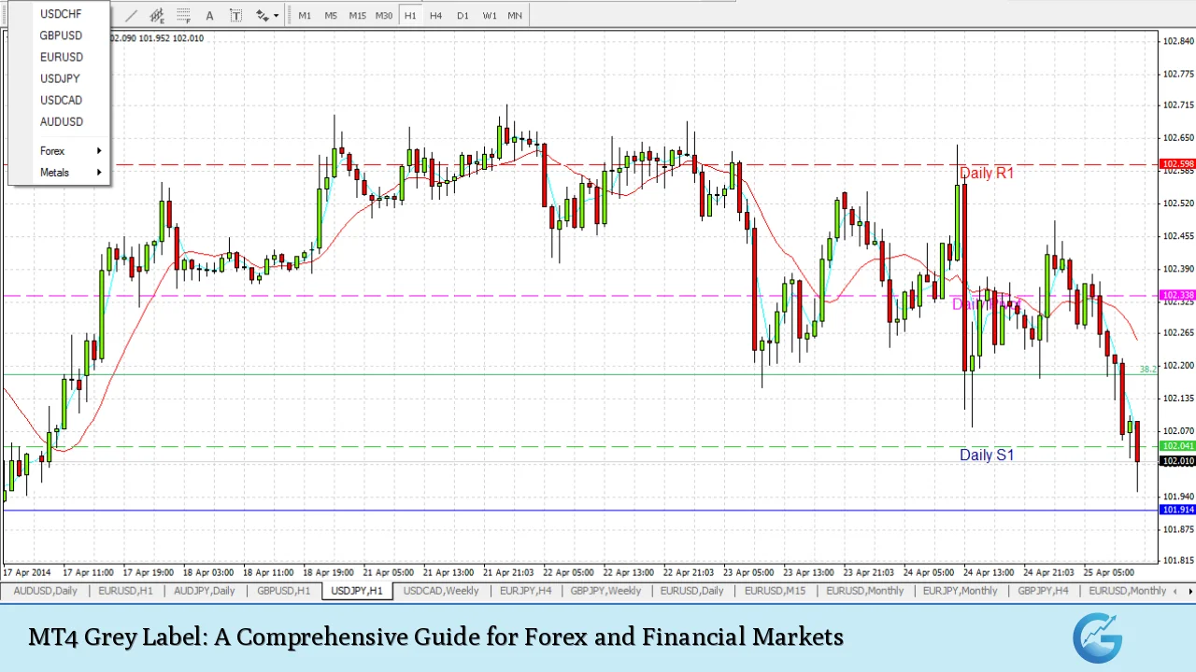The width and height of the screenshot is (1196, 672).
Task: Open the USDCAD,Weekly chart tab
Action: pyautogui.click(x=441, y=591)
